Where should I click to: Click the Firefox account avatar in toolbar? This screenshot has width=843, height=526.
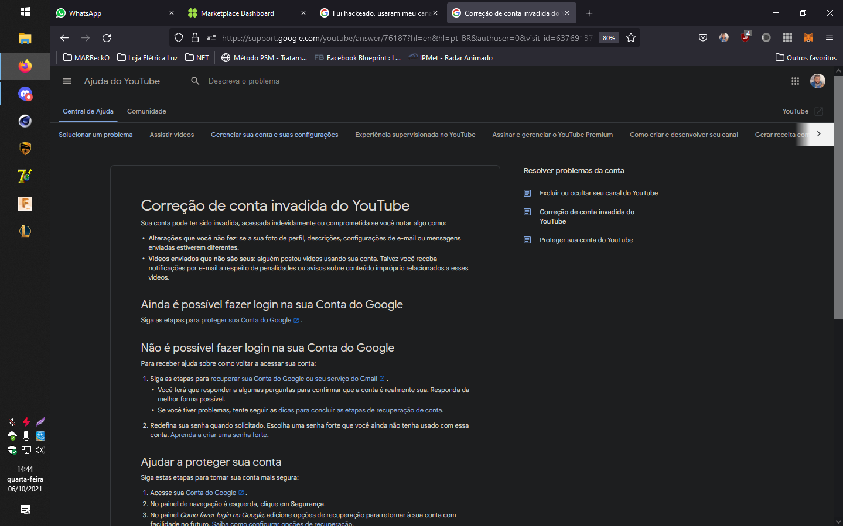(x=724, y=38)
